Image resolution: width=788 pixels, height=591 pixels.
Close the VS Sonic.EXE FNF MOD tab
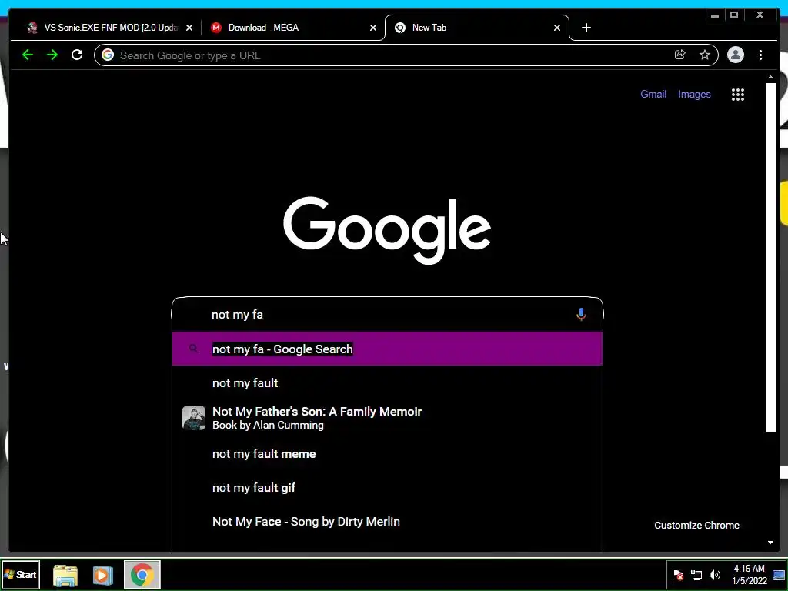pyautogui.click(x=189, y=28)
